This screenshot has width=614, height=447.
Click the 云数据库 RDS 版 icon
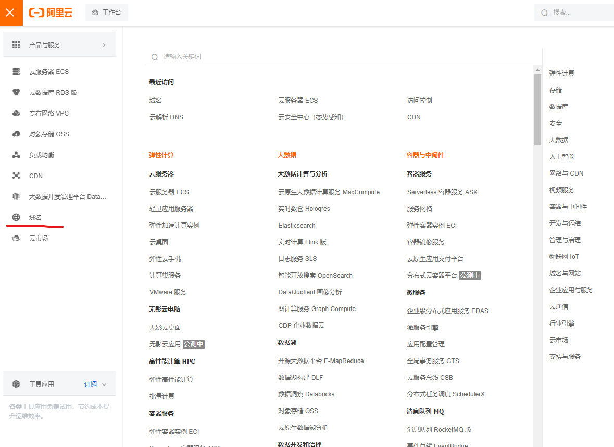[16, 92]
